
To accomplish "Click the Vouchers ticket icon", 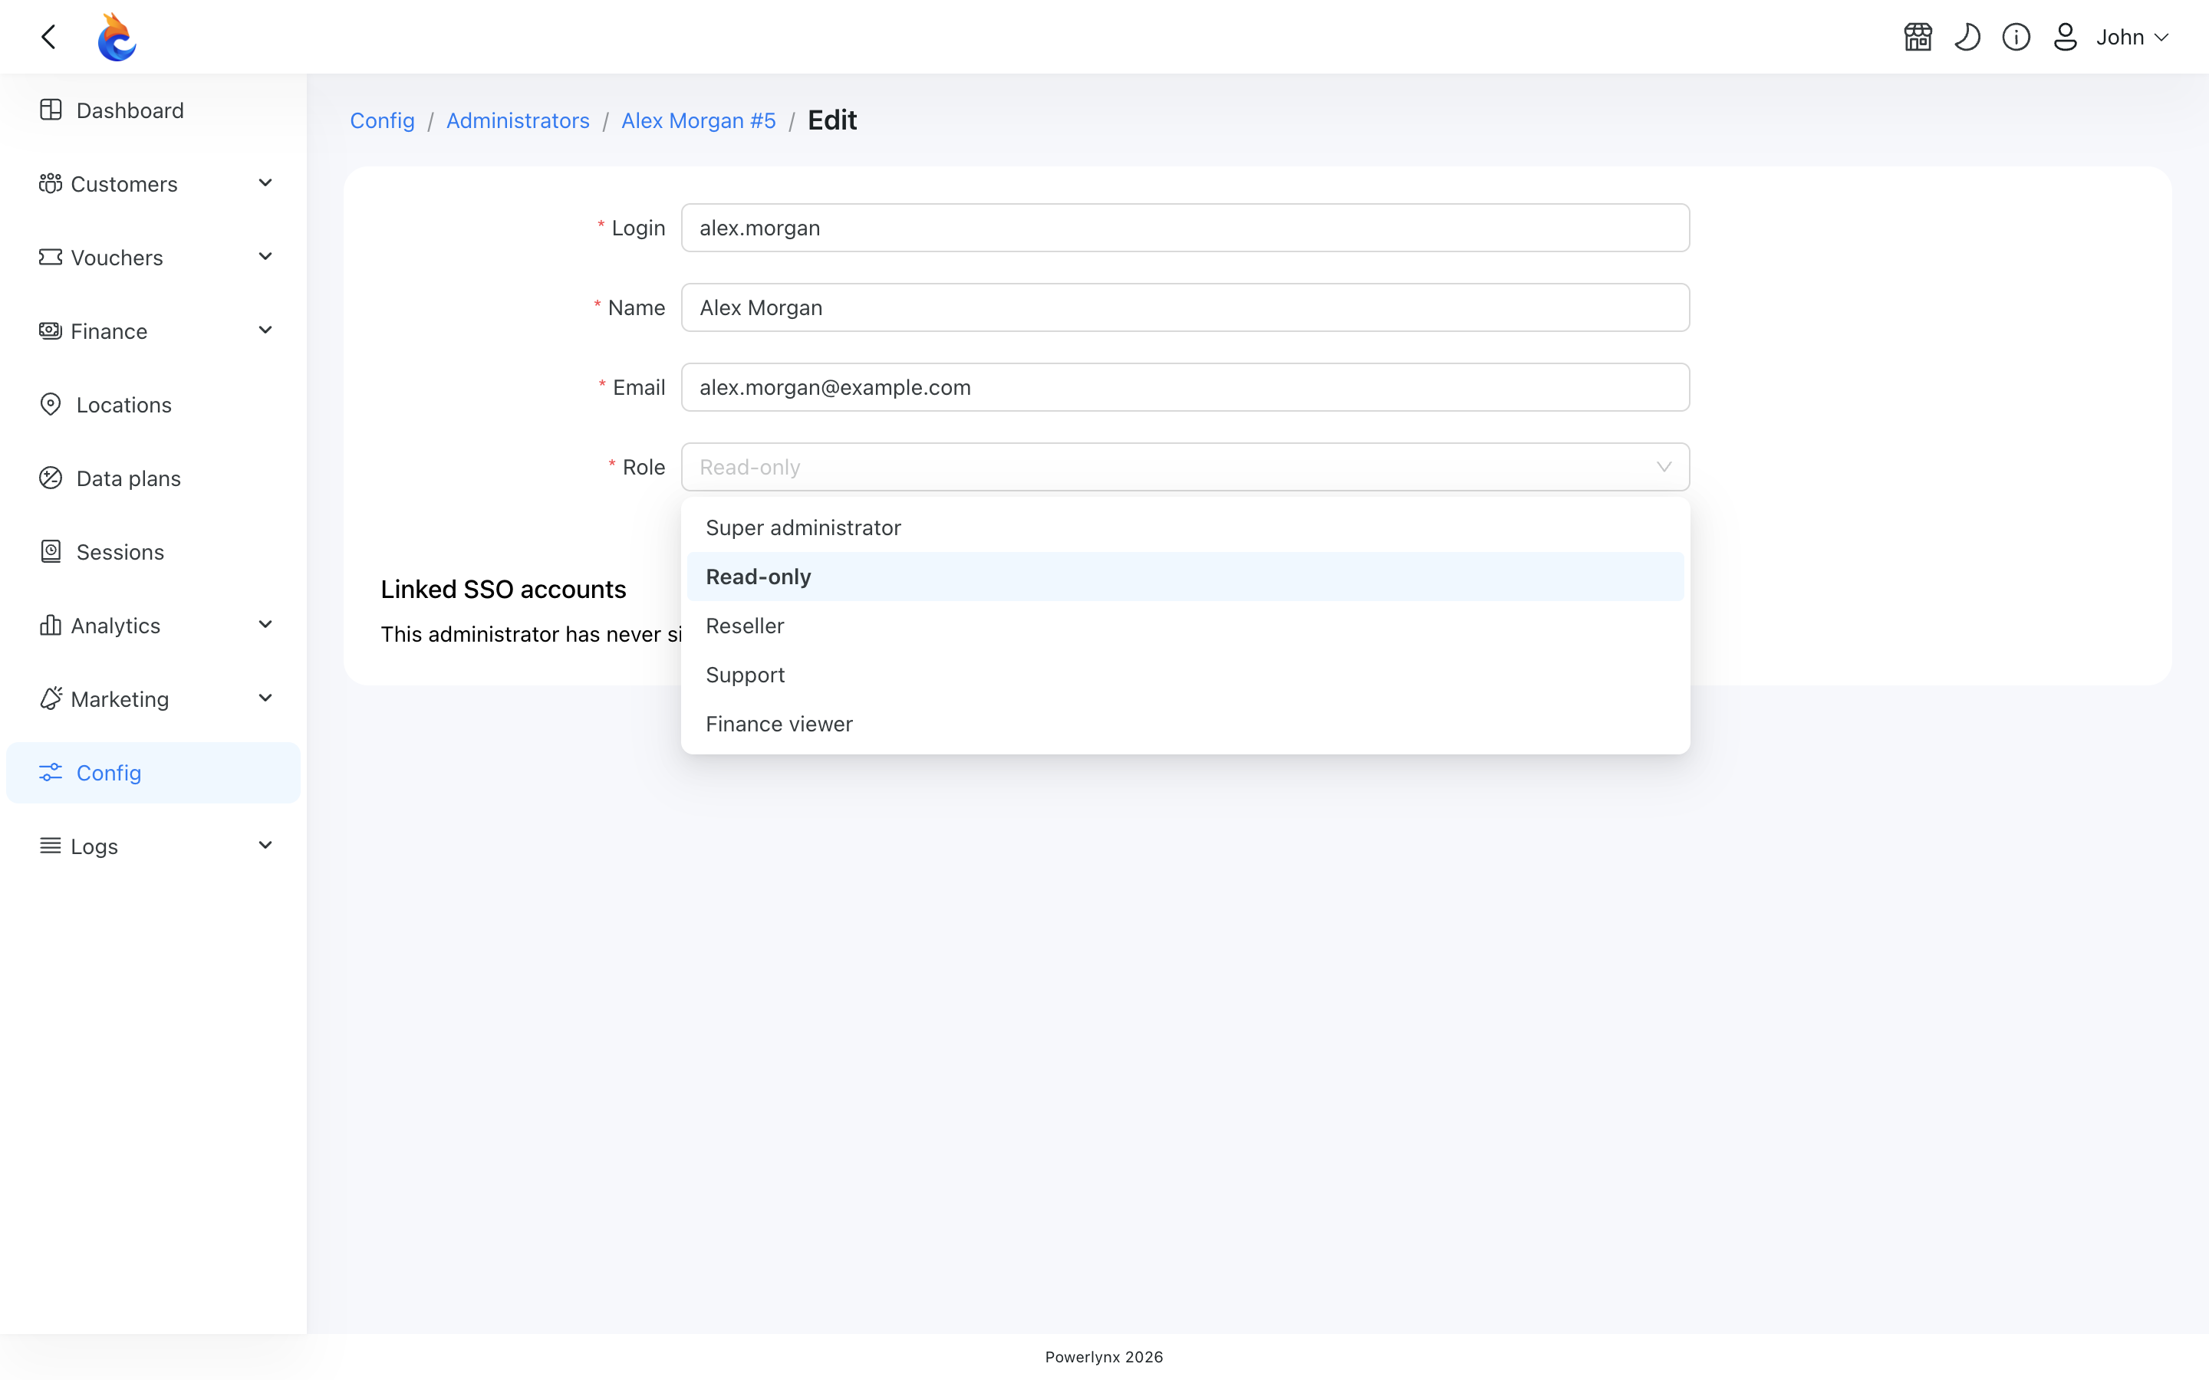I will (51, 258).
